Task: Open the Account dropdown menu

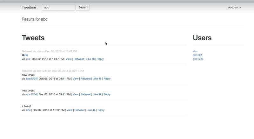Action: pyautogui.click(x=234, y=7)
